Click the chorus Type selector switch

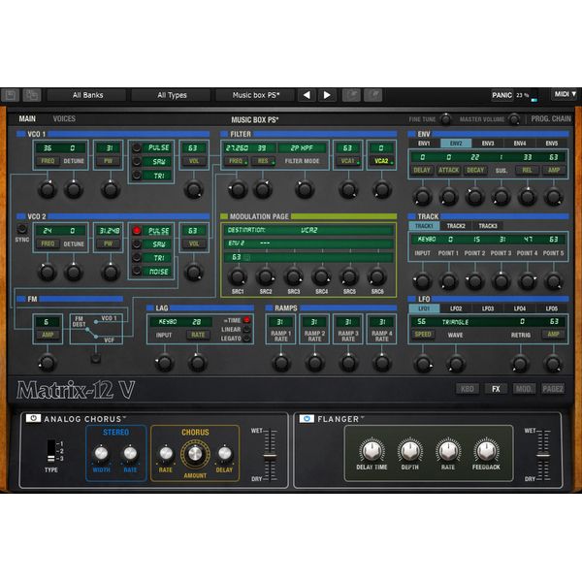point(51,451)
